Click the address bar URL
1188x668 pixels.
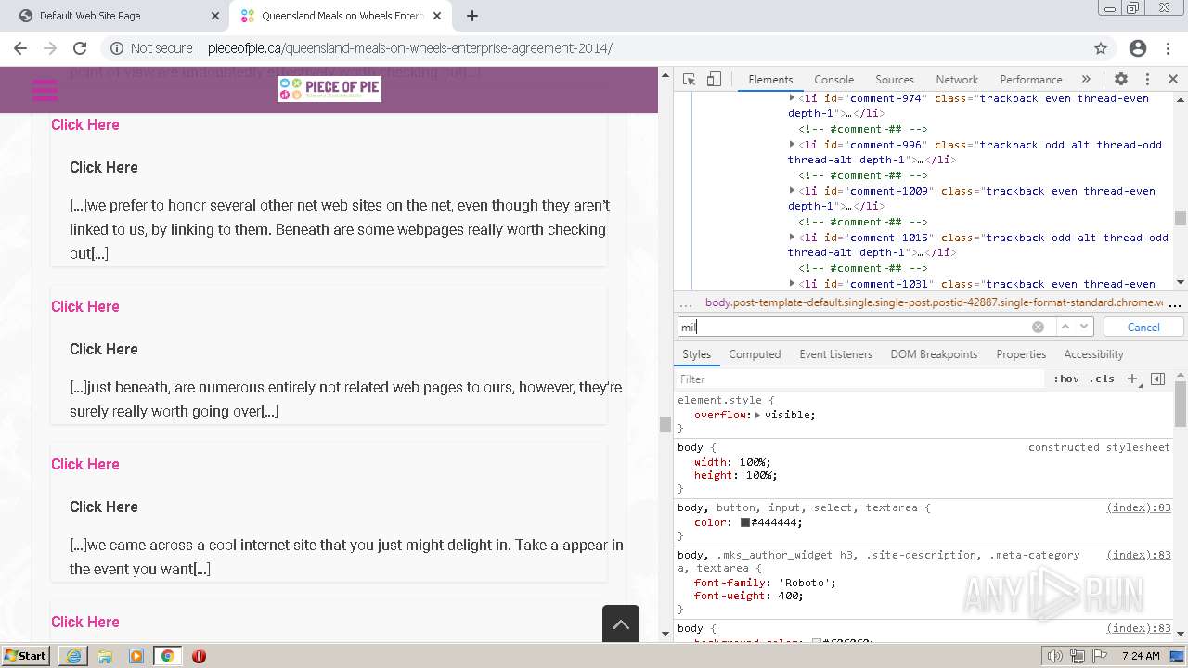pos(410,48)
